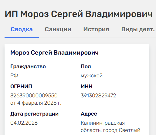Switch to the Санкции tab
Viewport: 156px width, 135px height.
(58, 29)
